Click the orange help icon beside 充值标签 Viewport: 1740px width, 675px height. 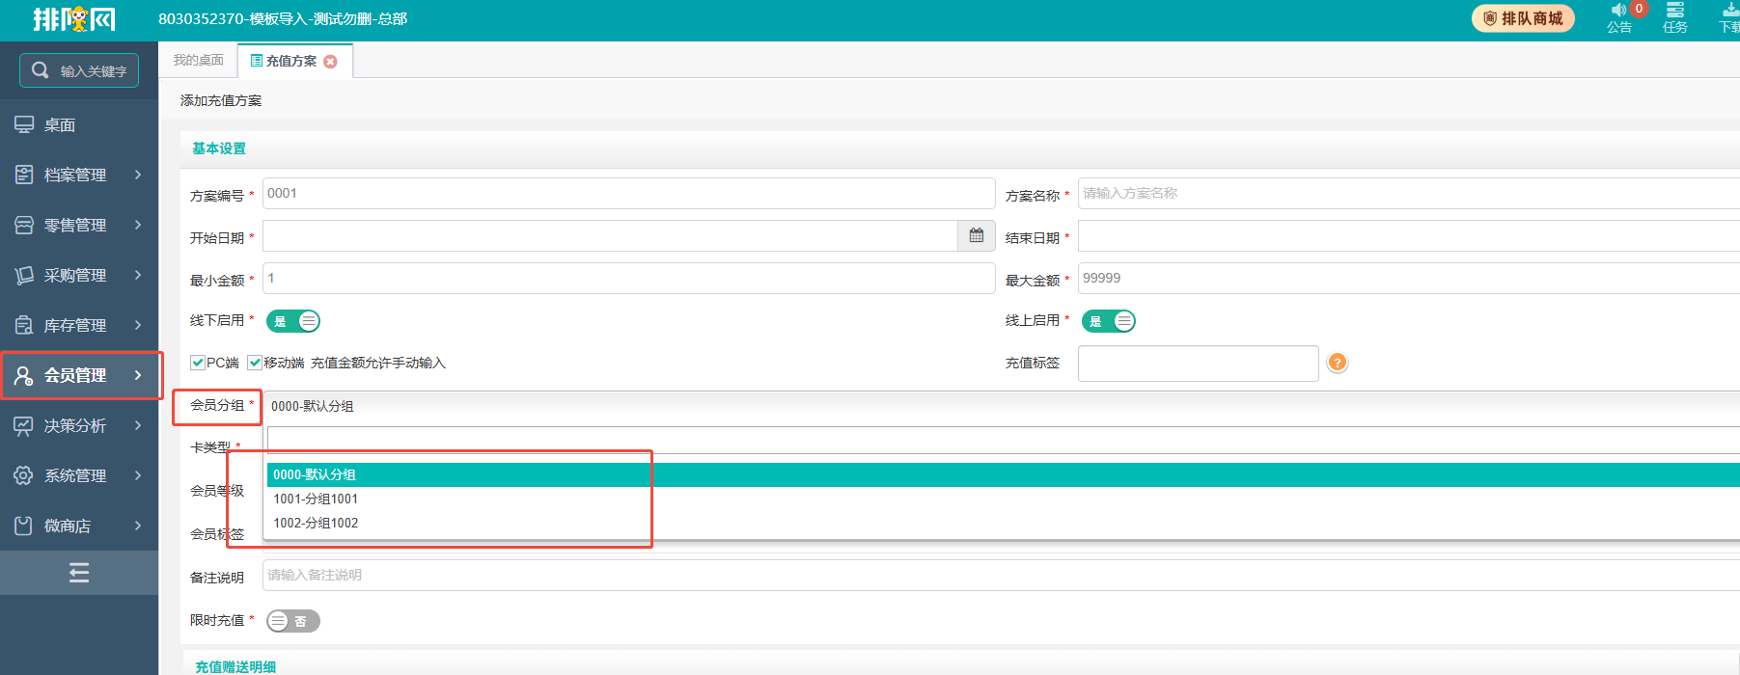1338,363
